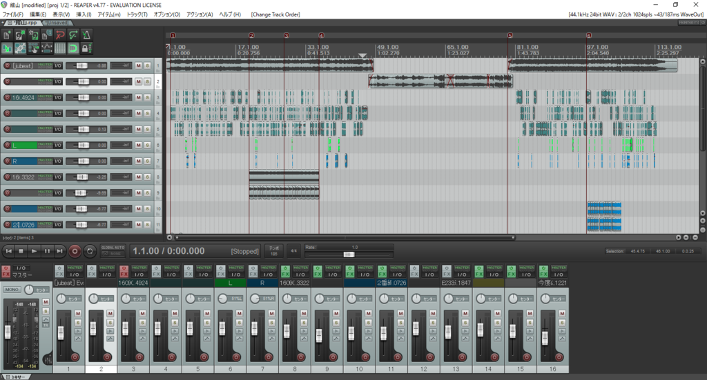707x380 pixels.
Task: Click the transport Record button
Action: click(75, 251)
